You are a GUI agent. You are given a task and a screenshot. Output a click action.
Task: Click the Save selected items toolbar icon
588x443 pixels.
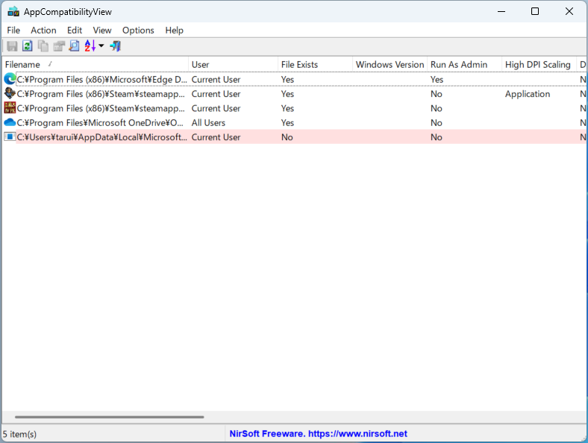tap(12, 46)
